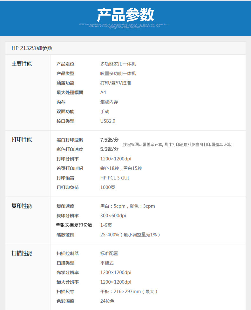Click the 打印性能 section label
The height and width of the screenshot is (310, 251).
[x=22, y=140]
